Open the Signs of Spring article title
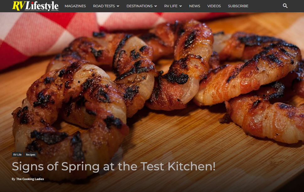The width and height of the screenshot is (304, 192). (114, 167)
